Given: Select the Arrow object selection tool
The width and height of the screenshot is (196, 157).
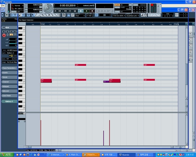Looking at the screenshot, I should tap(33, 15).
